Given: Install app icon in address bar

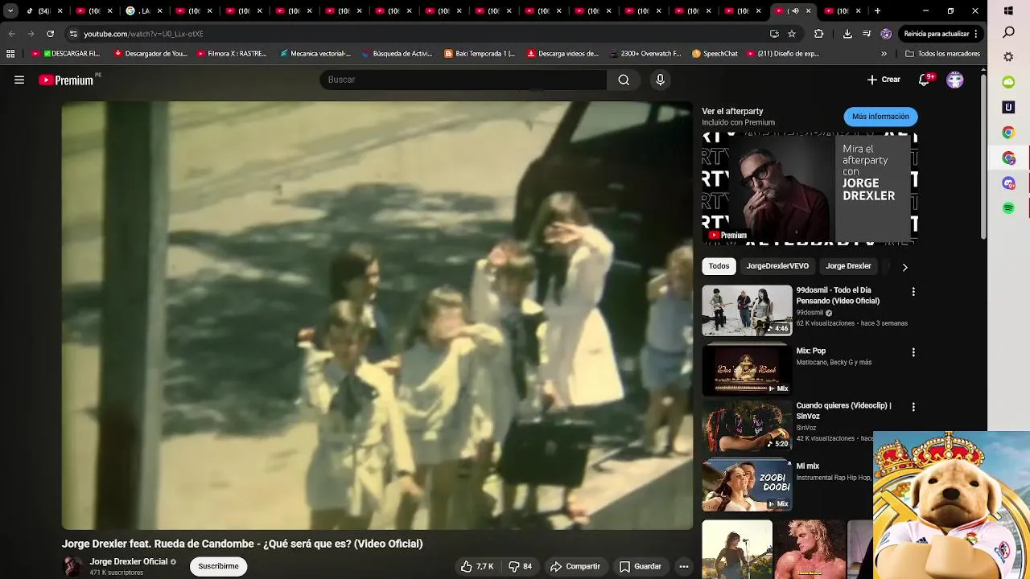Looking at the screenshot, I should pyautogui.click(x=774, y=34).
